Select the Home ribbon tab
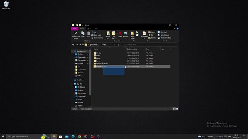 point(82,29)
